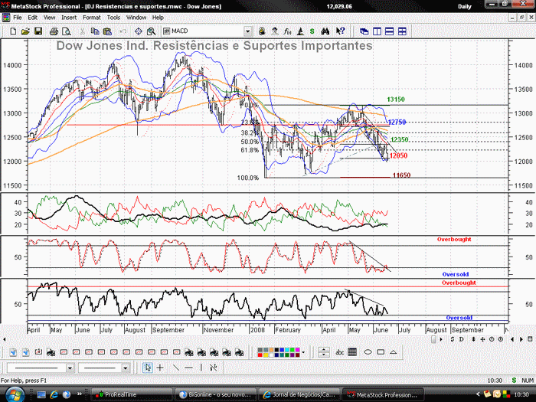This screenshot has height=402, width=536.
Task: Click the calendar icon at chart bottom right
Action: (530, 339)
